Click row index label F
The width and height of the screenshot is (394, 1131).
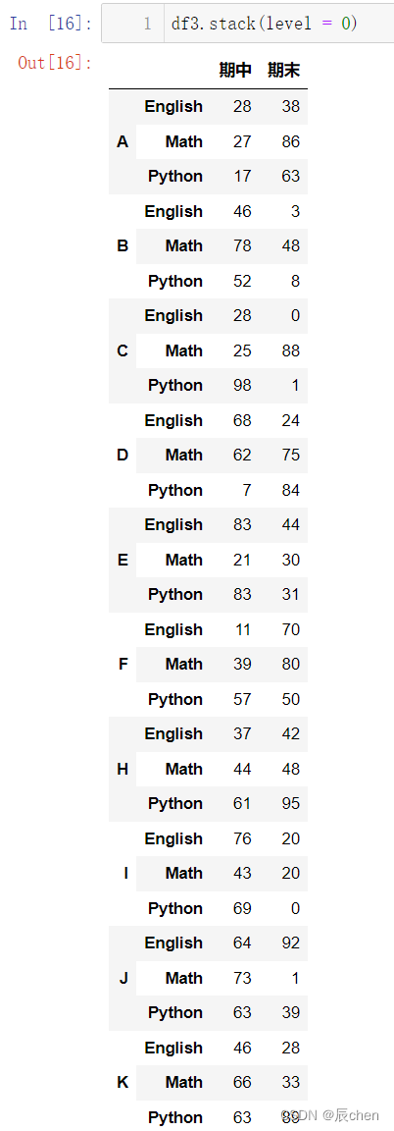123,665
